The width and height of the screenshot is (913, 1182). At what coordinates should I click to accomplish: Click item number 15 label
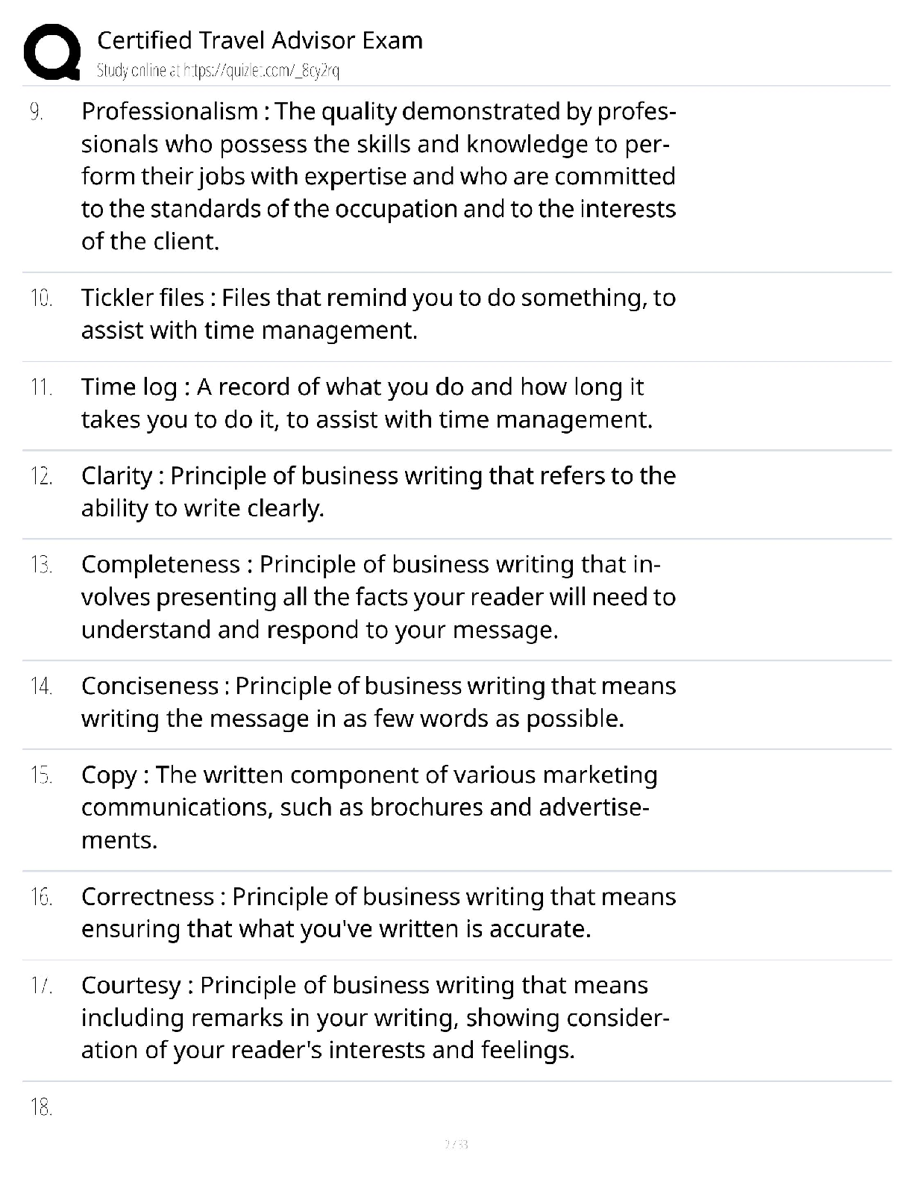point(41,775)
